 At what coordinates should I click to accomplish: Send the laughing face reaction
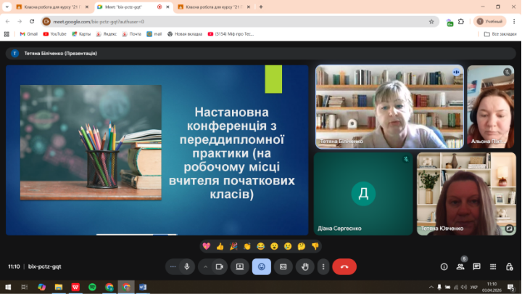(261, 246)
